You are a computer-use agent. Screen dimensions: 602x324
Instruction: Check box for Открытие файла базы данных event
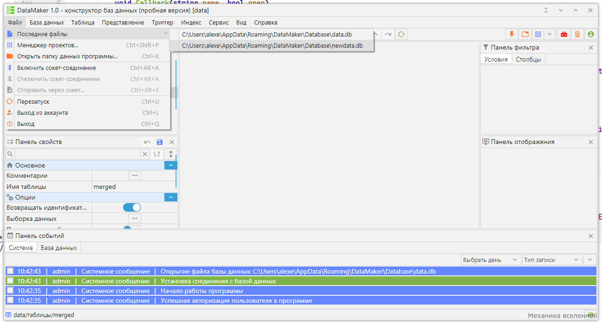coord(10,271)
